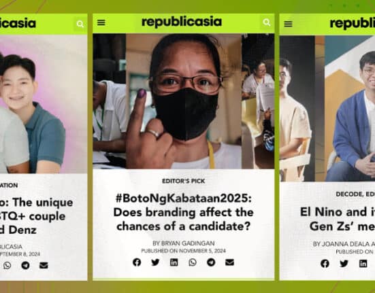Email the left card article
This screenshot has width=375, height=293.
[x=44, y=265]
